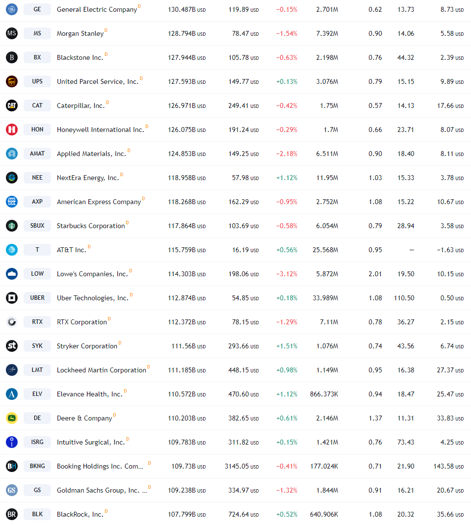Go to AT&T Inc. page

click(x=71, y=250)
